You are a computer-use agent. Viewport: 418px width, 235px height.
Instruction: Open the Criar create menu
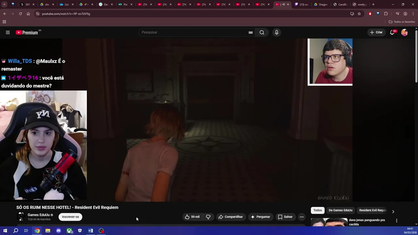tap(376, 32)
